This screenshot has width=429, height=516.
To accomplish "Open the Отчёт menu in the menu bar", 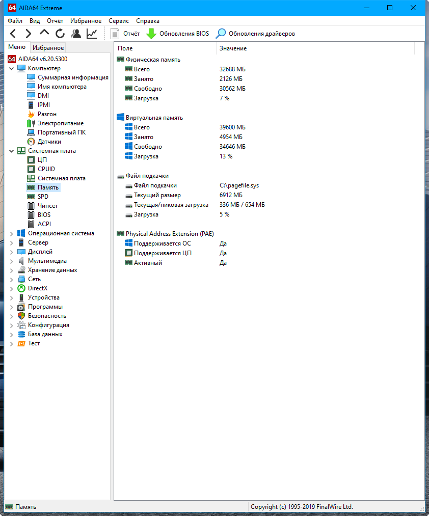I will [55, 21].
